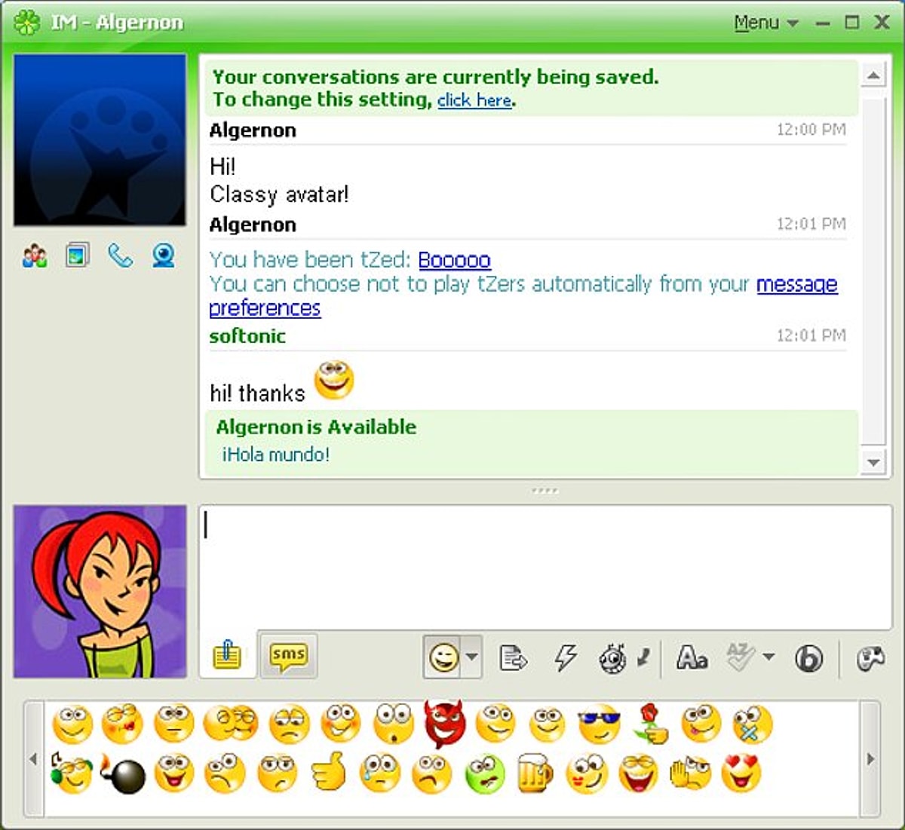Open the message preferences link
The width and height of the screenshot is (905, 830).
point(796,284)
